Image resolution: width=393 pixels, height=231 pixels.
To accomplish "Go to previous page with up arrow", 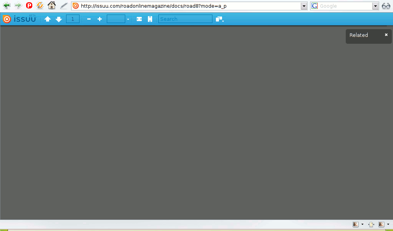I will tap(48, 19).
